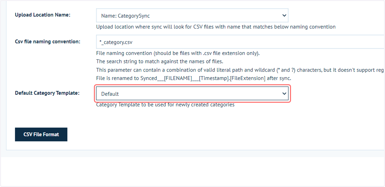Viewport: 385px width, 187px height.
Task: Click the Csv file naming convention field
Action: coord(240,42)
